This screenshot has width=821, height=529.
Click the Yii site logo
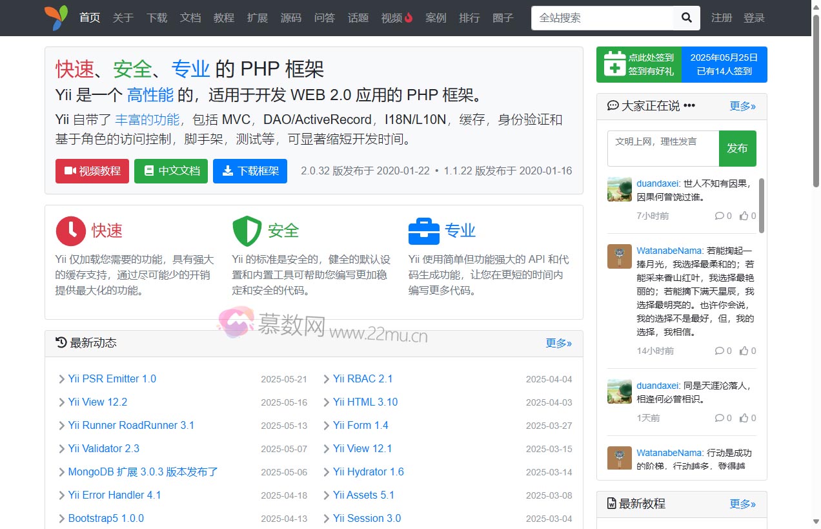(x=57, y=17)
